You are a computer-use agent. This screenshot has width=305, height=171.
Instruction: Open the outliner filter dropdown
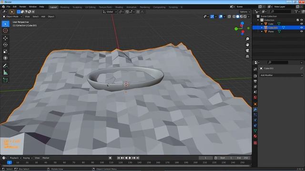pos(297,12)
